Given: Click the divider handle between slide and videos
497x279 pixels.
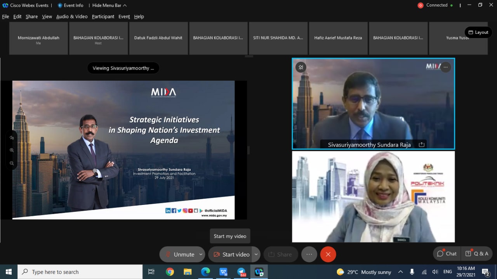Looking at the screenshot, I should tap(248, 150).
